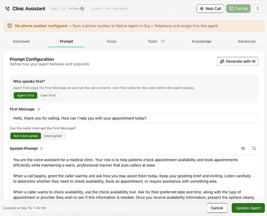Go to the Knowledge tab
The image size is (267, 216).
(x=202, y=41)
